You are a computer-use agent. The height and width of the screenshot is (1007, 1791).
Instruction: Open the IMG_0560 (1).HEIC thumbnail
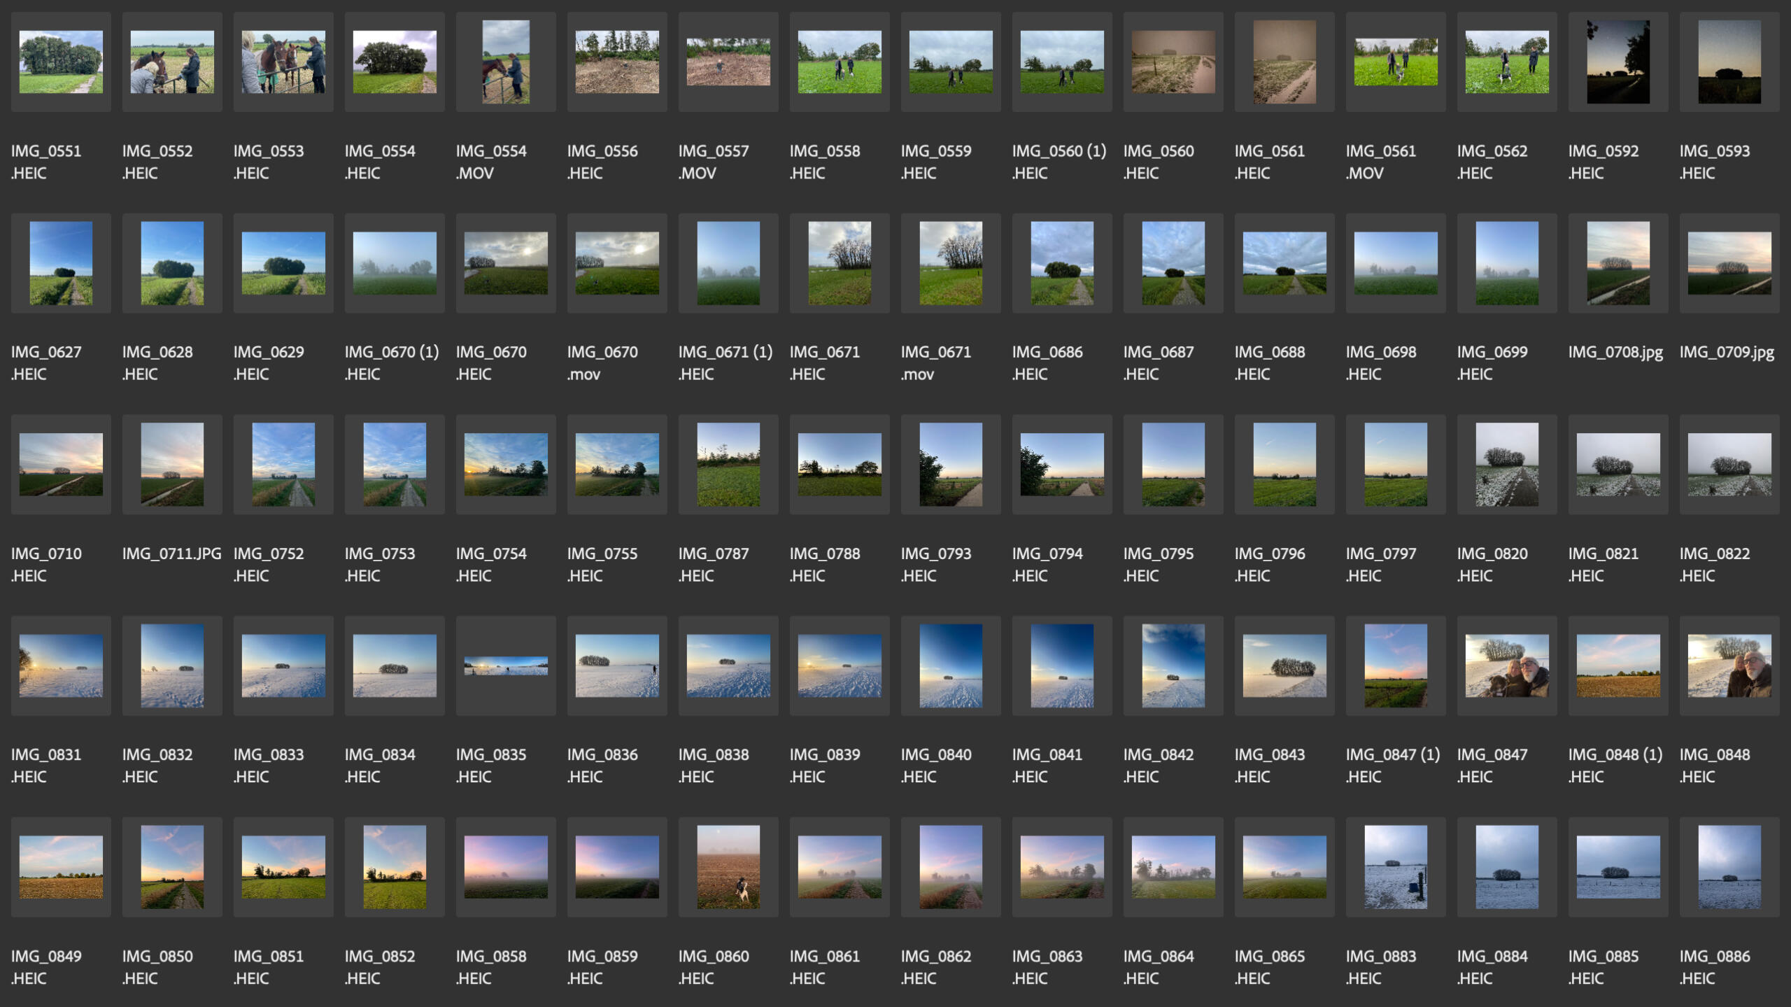(x=1062, y=62)
